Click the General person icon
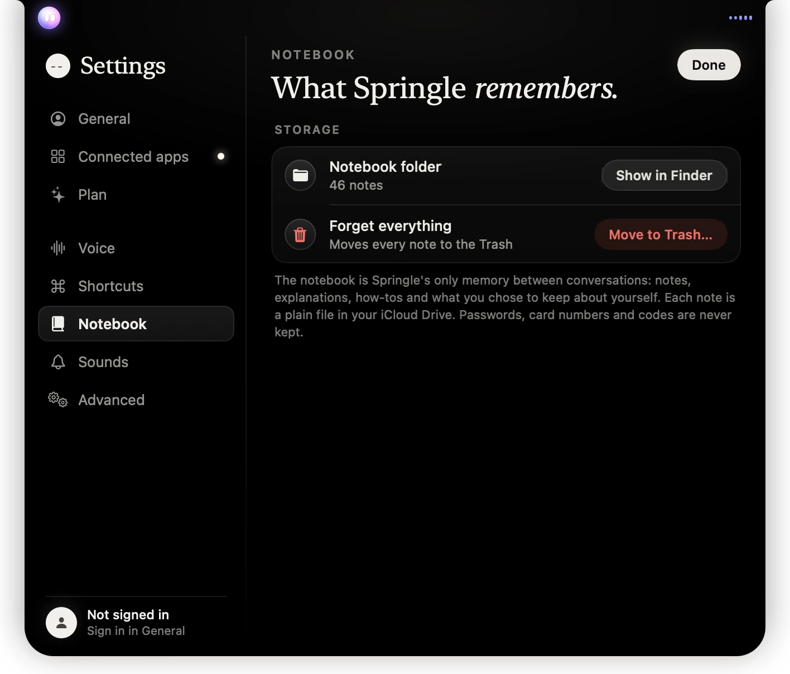The height and width of the screenshot is (674, 790). [58, 119]
